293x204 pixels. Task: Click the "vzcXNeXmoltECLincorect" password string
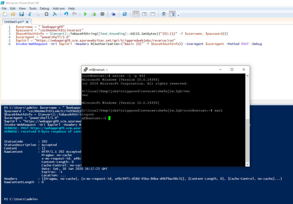(61, 30)
